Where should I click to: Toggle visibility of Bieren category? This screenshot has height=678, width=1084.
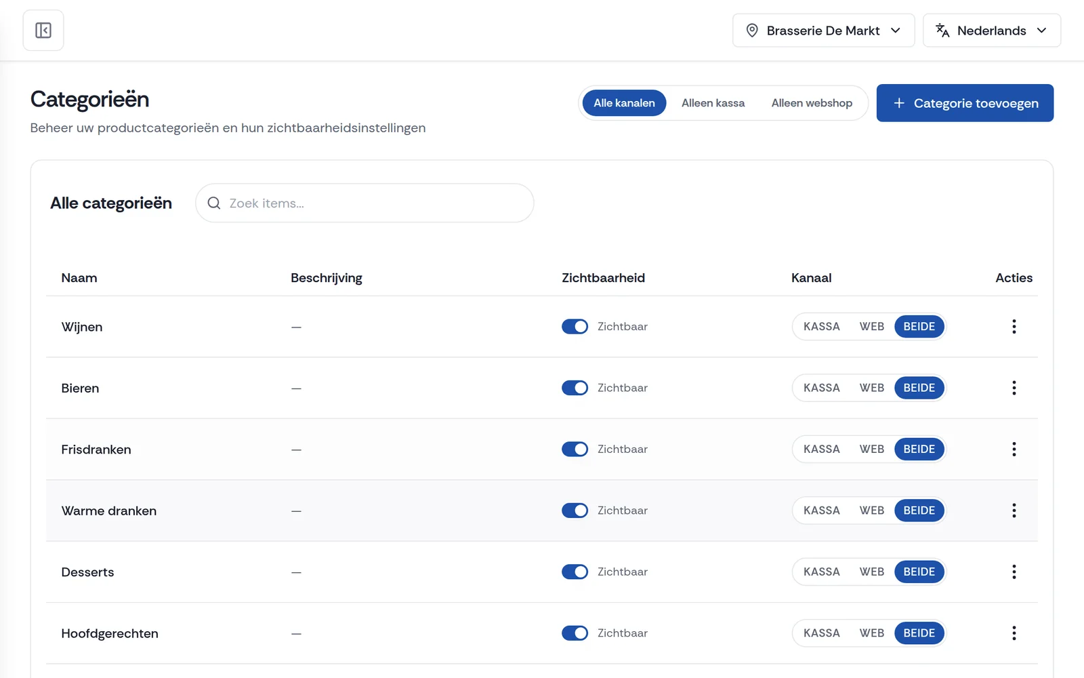click(x=575, y=388)
